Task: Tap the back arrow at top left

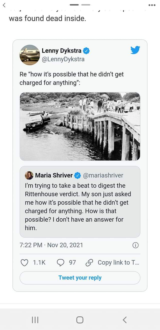Action: [4, 6]
